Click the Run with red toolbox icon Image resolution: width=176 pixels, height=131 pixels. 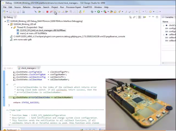click(x=105, y=12)
